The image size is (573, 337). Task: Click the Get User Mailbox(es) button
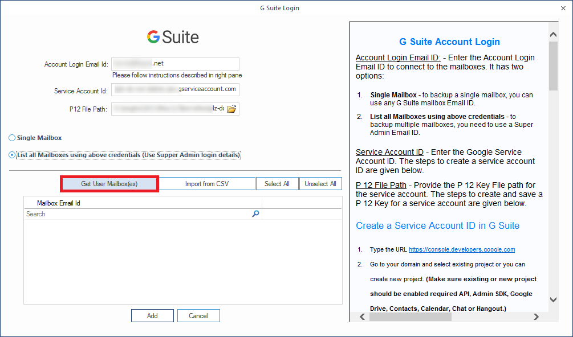(109, 184)
